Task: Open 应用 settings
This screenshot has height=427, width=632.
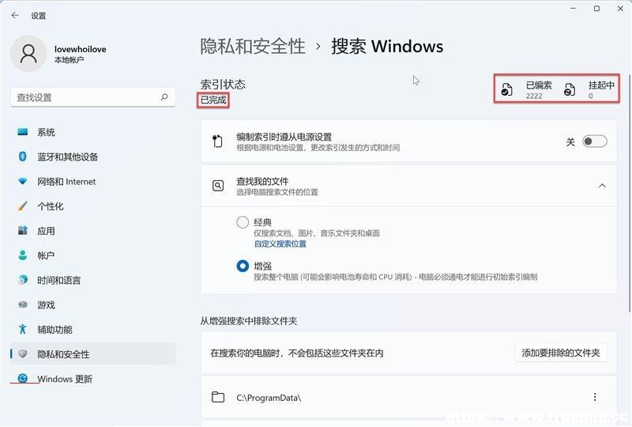Action: 92,231
